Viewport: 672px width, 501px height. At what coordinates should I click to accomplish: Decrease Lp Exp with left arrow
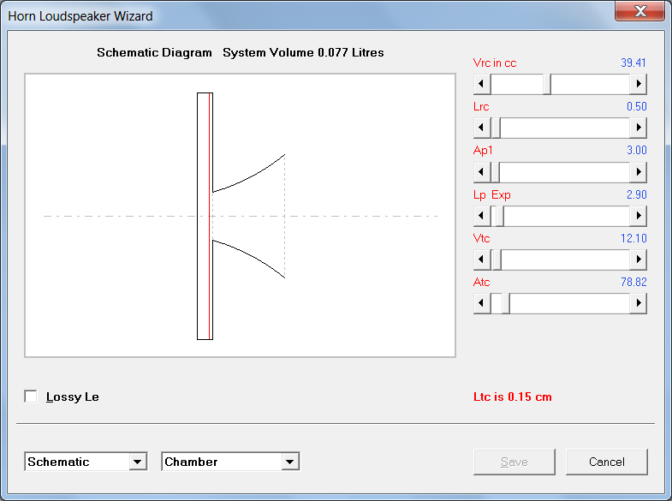coord(482,216)
